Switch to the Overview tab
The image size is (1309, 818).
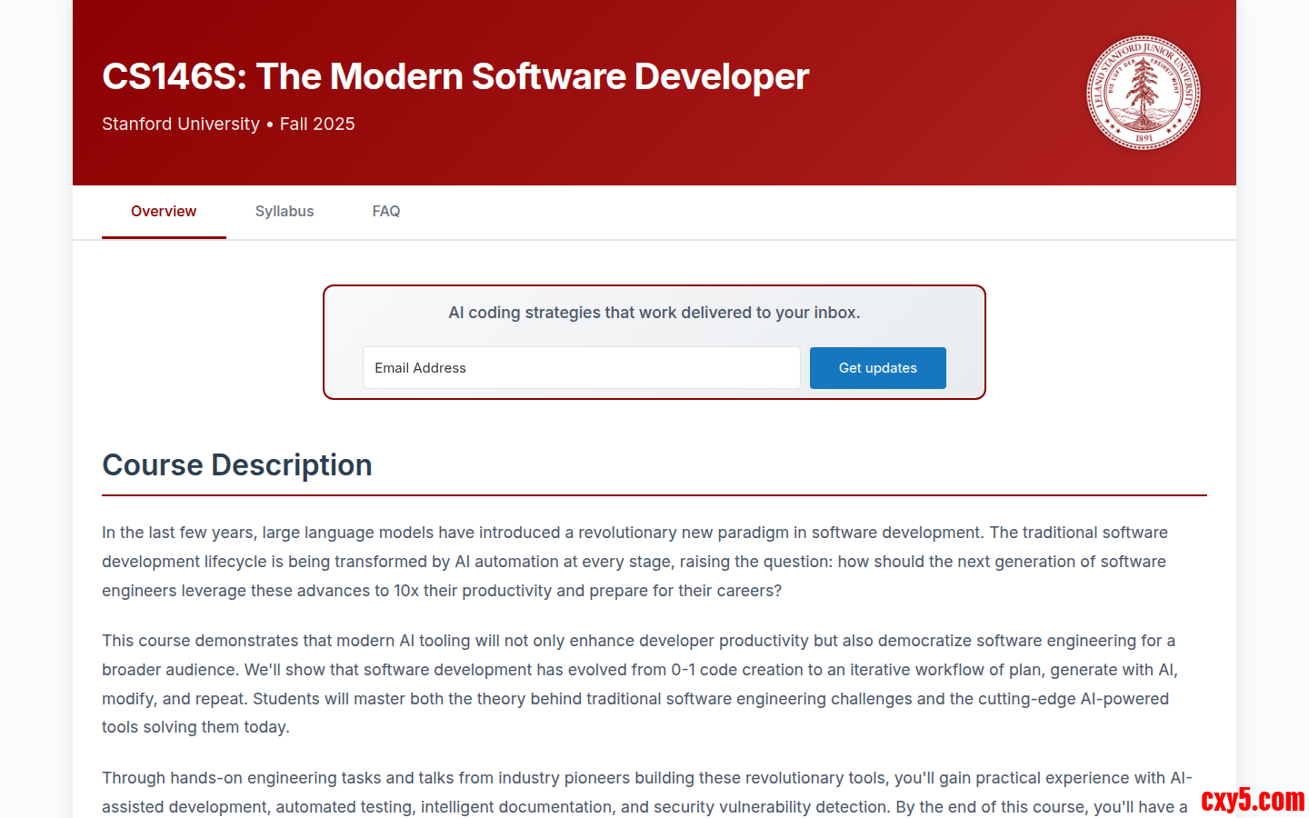(x=164, y=212)
